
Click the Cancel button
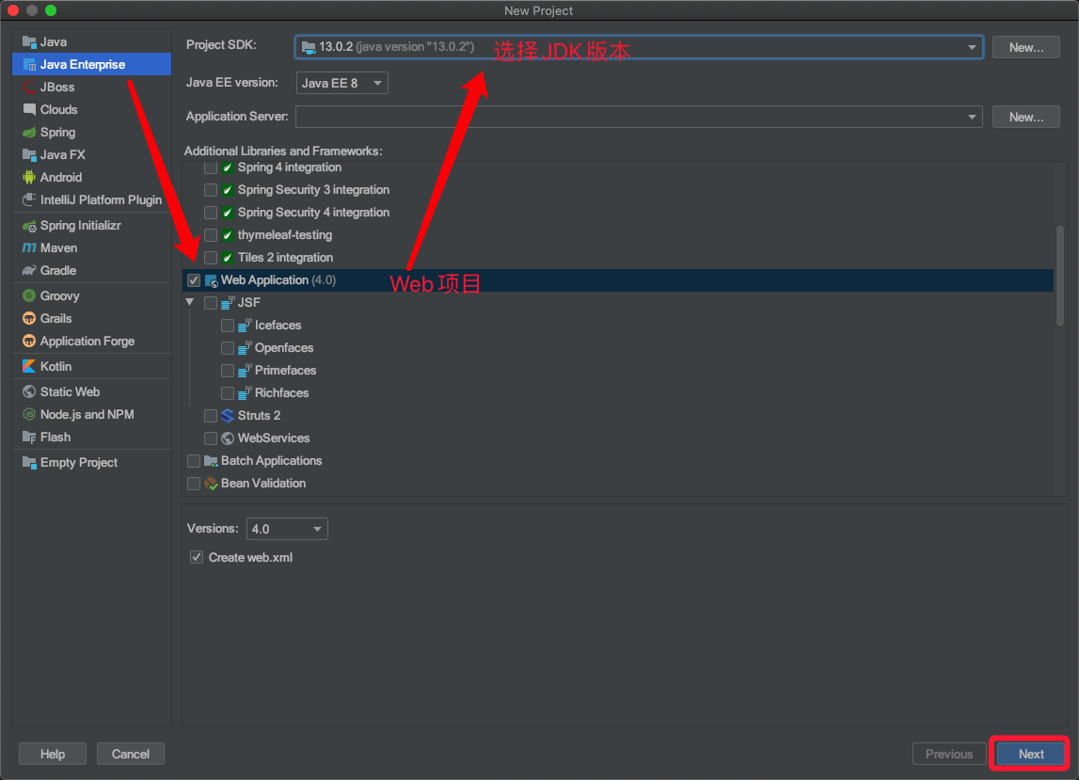pos(131,754)
